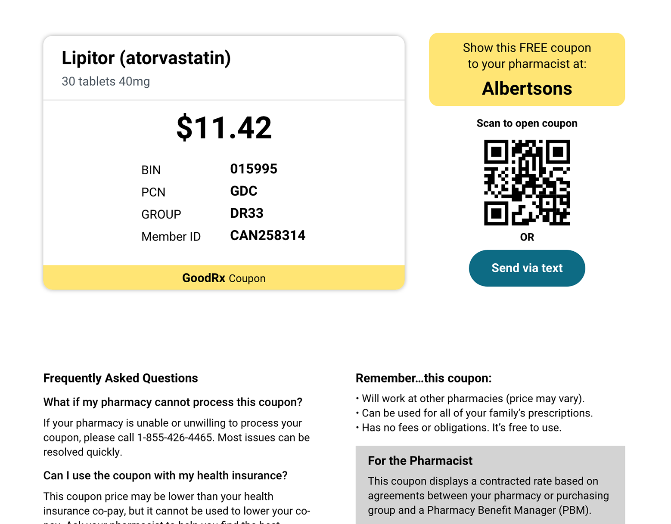The height and width of the screenshot is (524, 671).
Task: Click the Lipitor (atorvastatin) drug title
Action: 146,58
